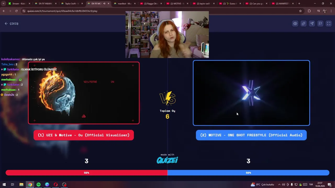Click the eye icon in quiz toolbar
The width and height of the screenshot is (335, 188).
pos(295,23)
